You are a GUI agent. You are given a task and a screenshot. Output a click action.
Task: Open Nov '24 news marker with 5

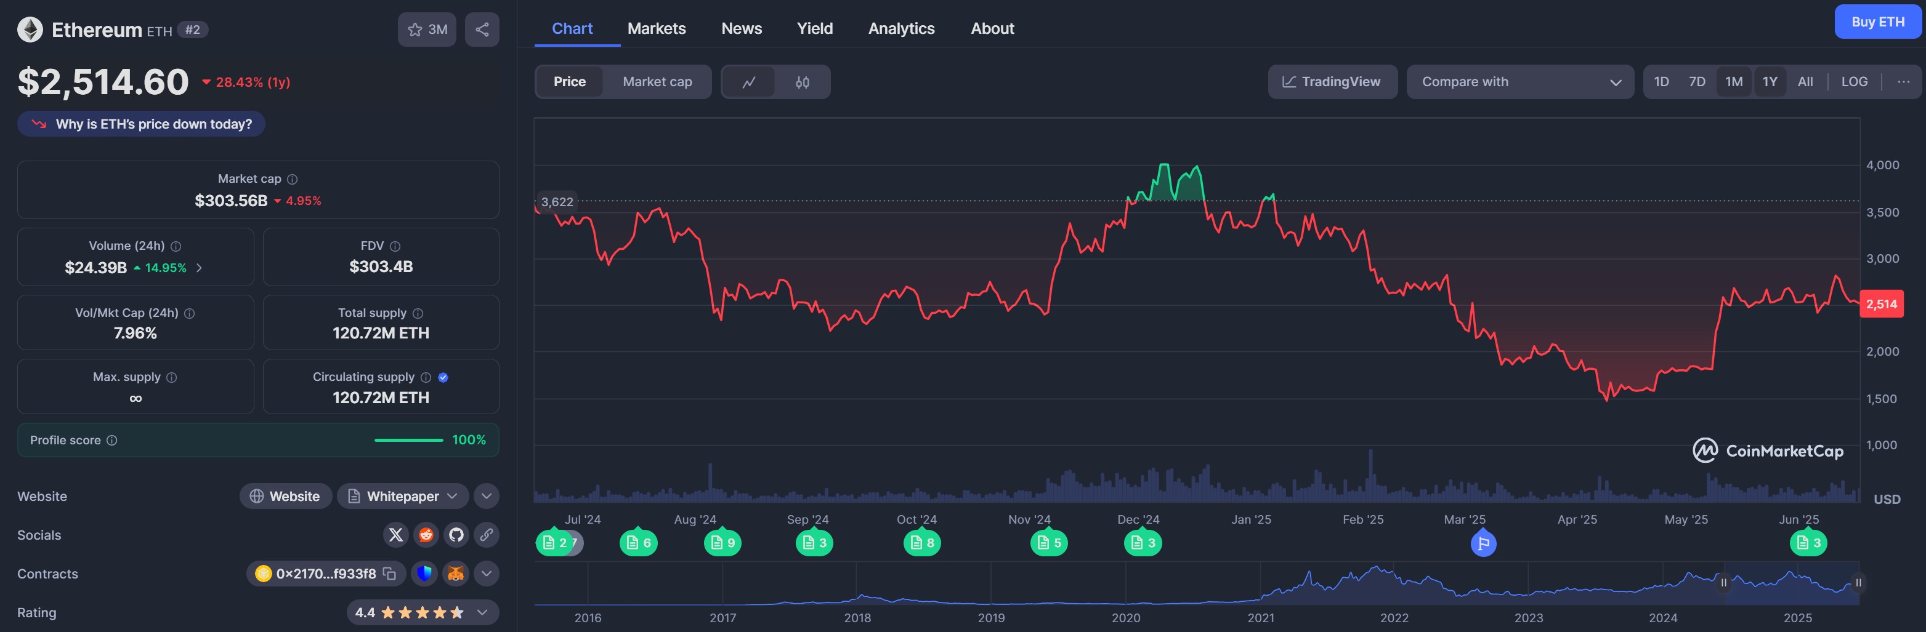(x=1049, y=543)
